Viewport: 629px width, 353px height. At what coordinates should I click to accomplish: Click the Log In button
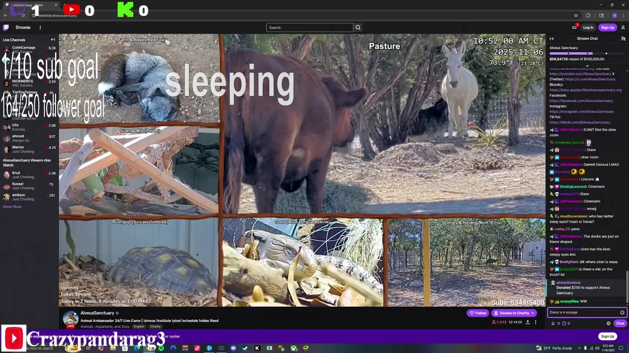point(588,27)
